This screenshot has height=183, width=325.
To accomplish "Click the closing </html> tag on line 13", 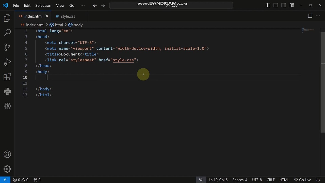I will coord(43,95).
